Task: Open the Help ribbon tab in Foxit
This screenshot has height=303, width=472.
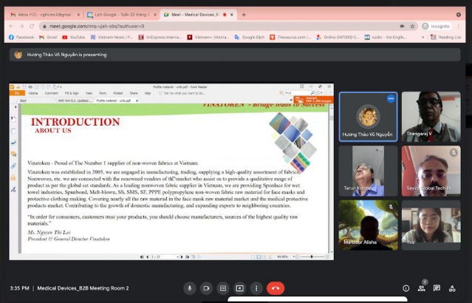Action: 148,93
